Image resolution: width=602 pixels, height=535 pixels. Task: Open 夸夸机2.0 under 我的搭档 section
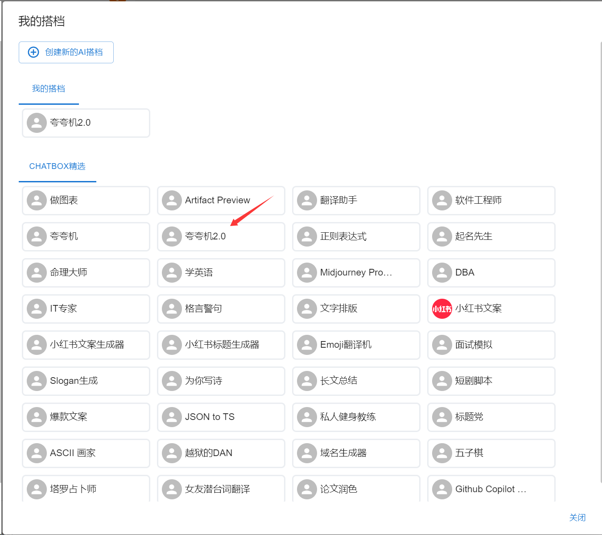pyautogui.click(x=86, y=123)
